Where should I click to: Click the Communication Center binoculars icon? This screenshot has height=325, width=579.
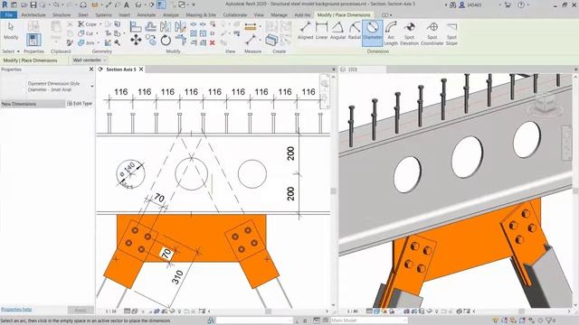[452, 5]
